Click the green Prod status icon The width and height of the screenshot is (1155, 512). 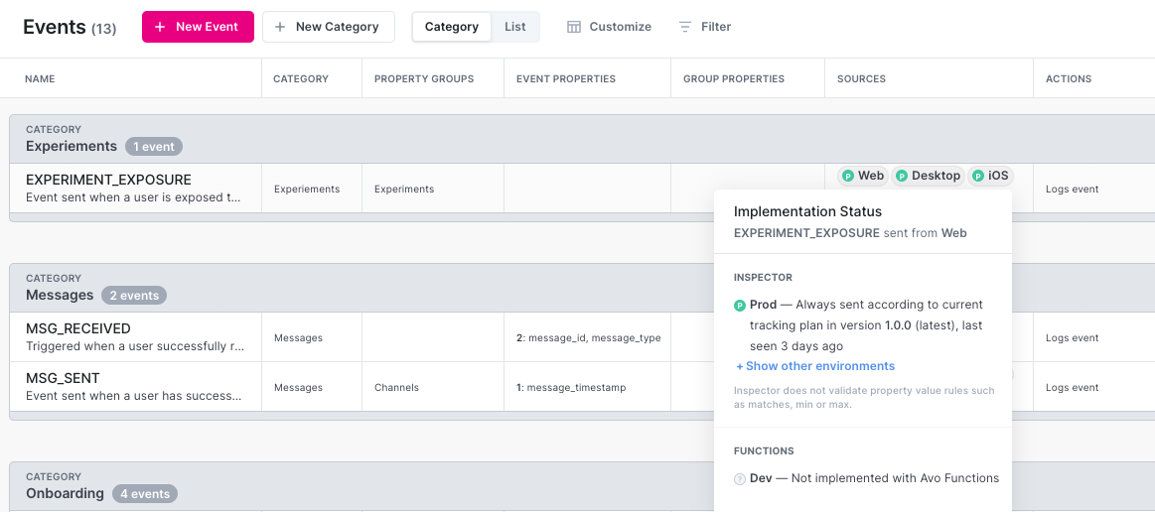(740, 306)
